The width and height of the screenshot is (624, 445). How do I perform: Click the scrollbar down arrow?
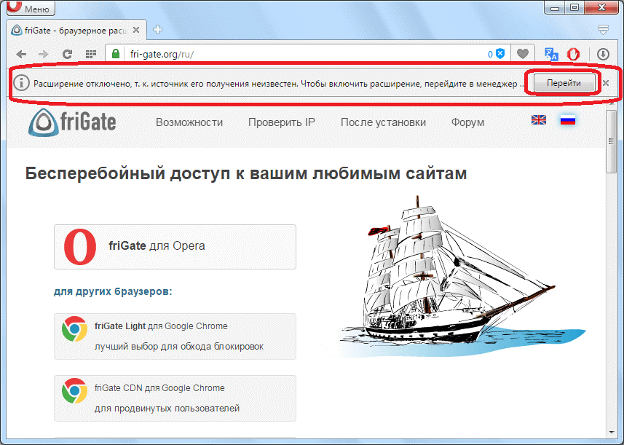click(611, 433)
